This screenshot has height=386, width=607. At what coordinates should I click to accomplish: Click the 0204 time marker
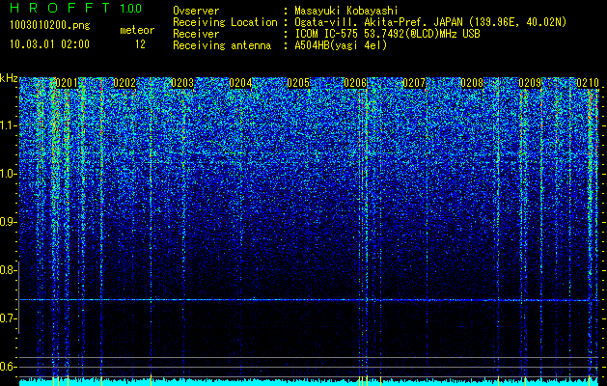(x=240, y=83)
